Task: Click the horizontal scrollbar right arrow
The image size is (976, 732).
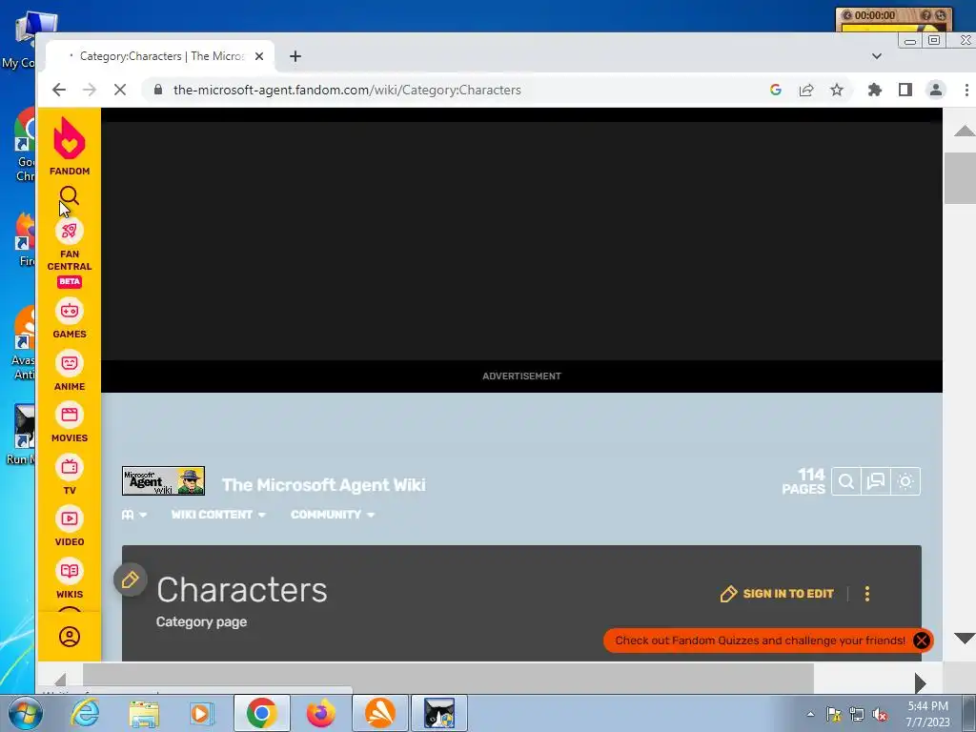Action: coord(921,682)
